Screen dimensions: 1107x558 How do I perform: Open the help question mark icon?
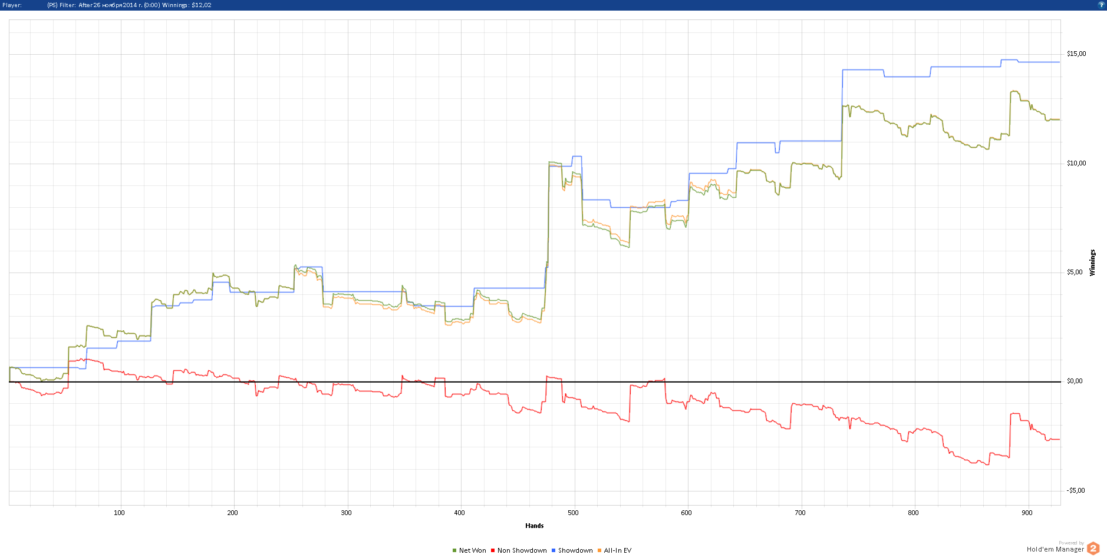pyautogui.click(x=1101, y=5)
